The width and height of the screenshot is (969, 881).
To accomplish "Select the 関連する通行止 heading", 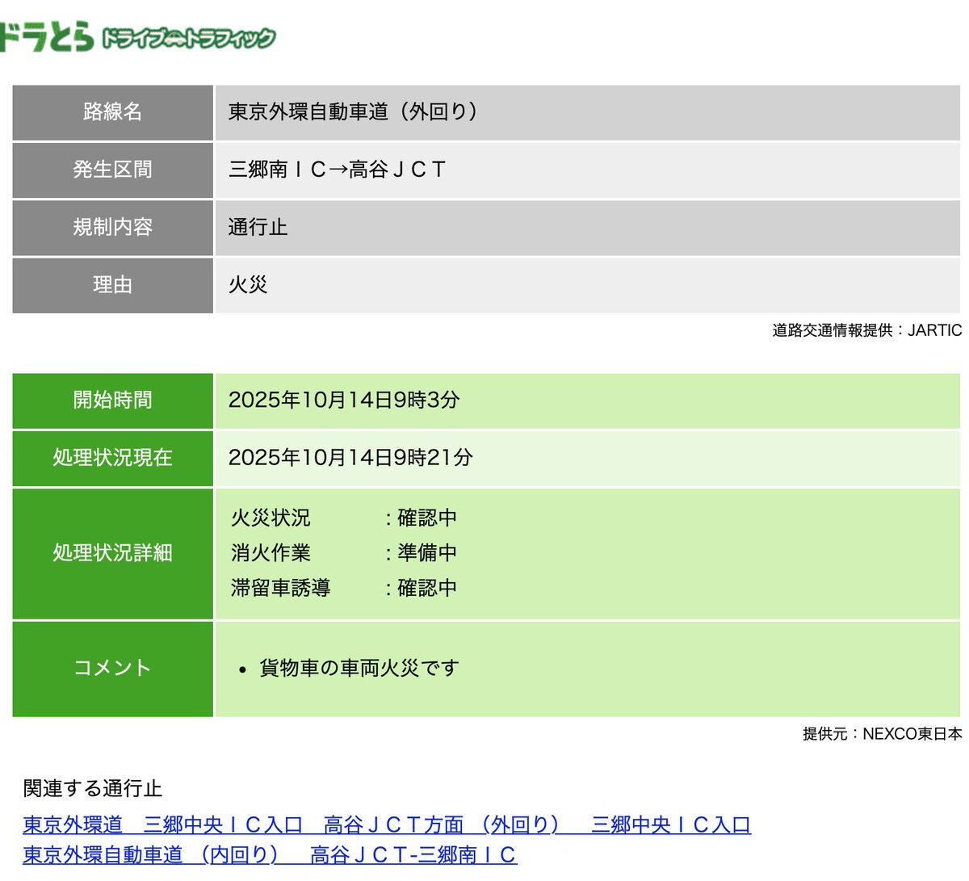I will click(93, 789).
